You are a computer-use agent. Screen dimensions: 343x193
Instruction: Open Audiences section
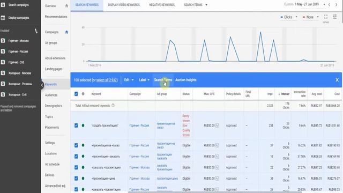pos(51,95)
